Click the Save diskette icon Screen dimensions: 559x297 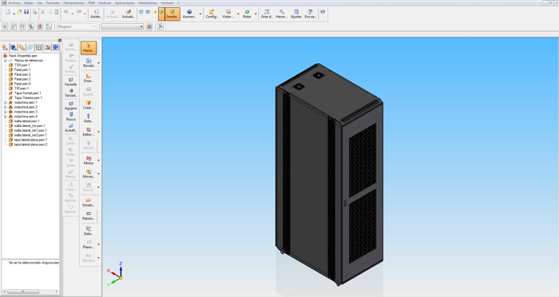coord(26,12)
